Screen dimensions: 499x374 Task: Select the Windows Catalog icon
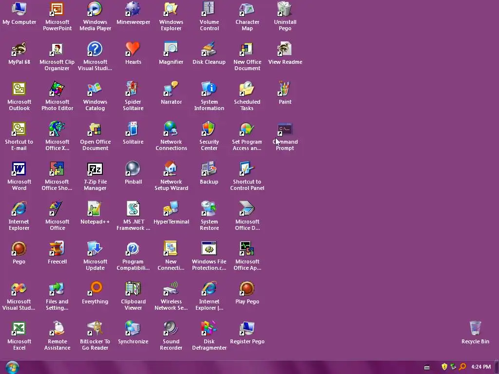tap(95, 89)
